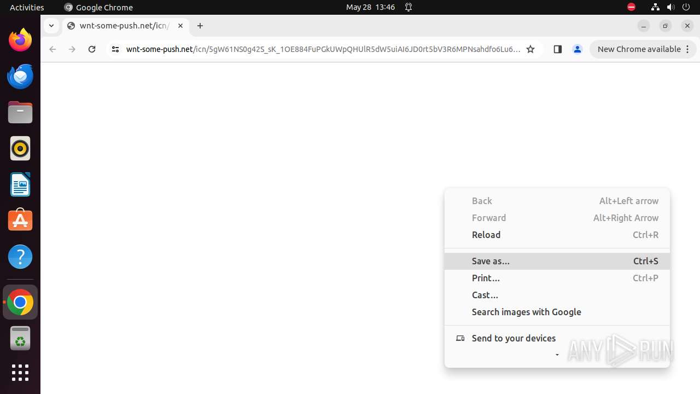
Task: Choose Cast... from the context menu
Action: point(557,295)
